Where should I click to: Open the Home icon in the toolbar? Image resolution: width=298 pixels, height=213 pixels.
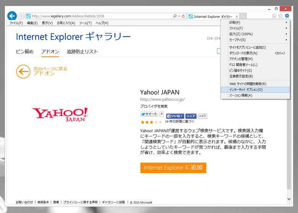coord(274,16)
